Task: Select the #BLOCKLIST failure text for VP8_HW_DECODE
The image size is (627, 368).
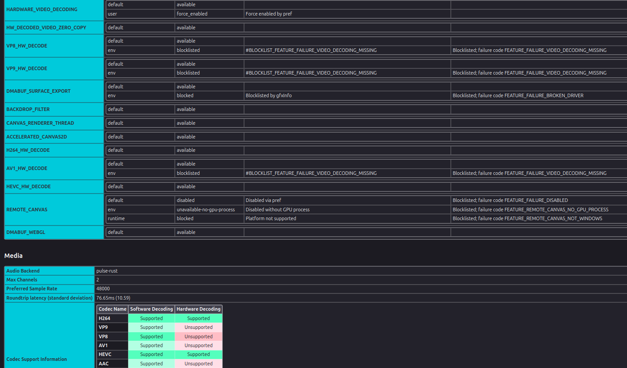Action: [x=311, y=50]
